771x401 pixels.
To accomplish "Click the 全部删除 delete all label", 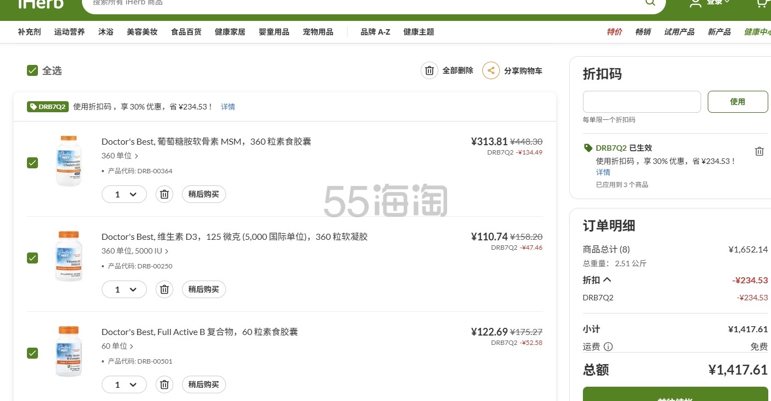I will pyautogui.click(x=458, y=70).
